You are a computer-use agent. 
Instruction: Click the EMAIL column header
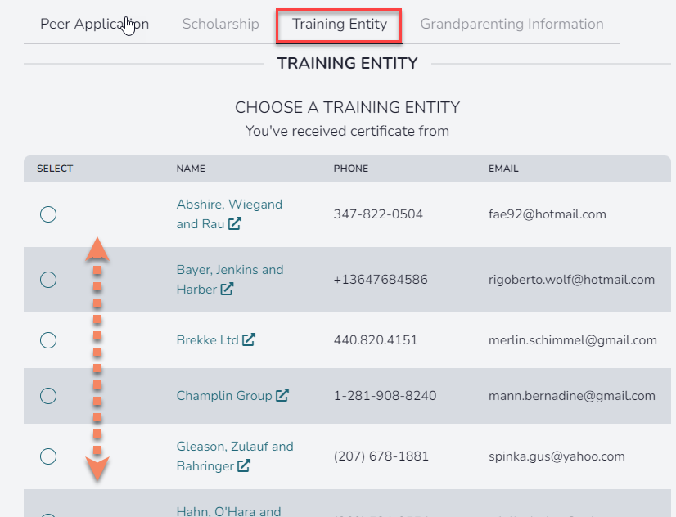point(503,169)
